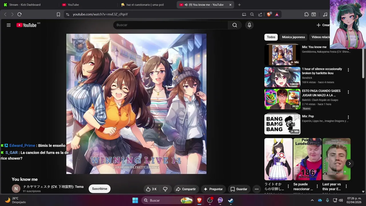The height and width of the screenshot is (206, 366).
Task: Go to YouTube home via the logo
Action: click(x=26, y=25)
